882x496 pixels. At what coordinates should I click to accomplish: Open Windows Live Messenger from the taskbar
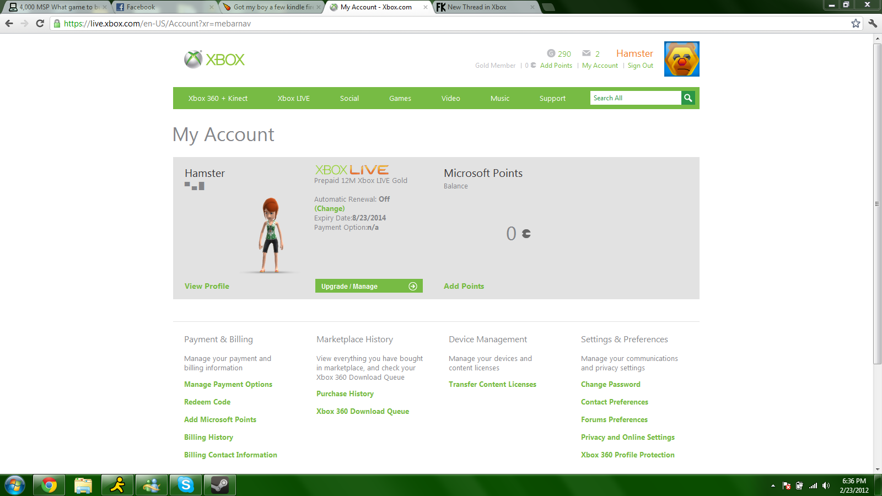pos(152,486)
